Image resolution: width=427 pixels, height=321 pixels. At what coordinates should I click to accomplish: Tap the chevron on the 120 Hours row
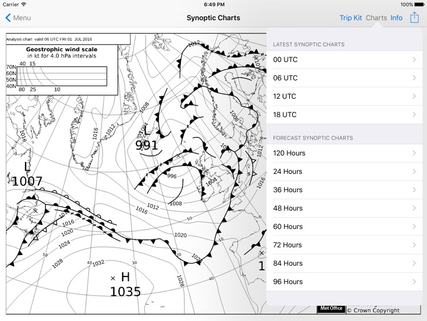(414, 153)
